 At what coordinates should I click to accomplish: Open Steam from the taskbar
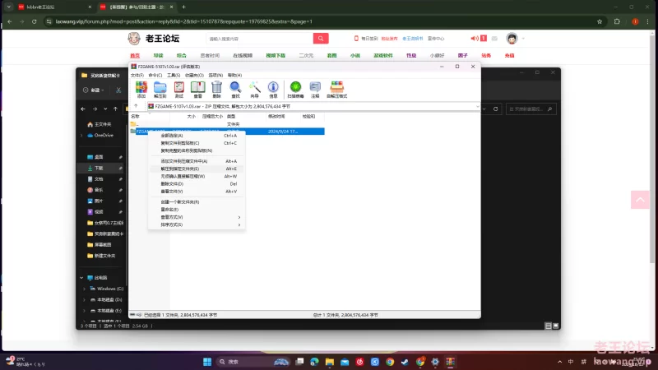point(405,362)
